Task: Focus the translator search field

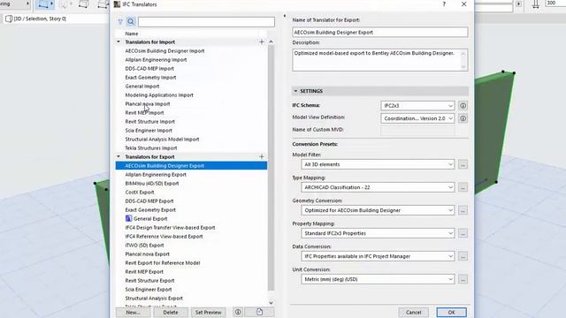Action: point(206,22)
